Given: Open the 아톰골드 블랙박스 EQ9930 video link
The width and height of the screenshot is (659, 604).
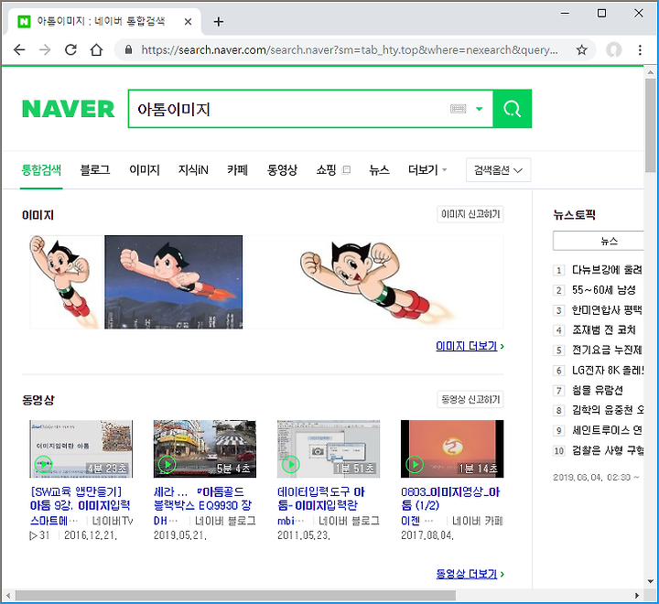Looking at the screenshot, I should (202, 499).
